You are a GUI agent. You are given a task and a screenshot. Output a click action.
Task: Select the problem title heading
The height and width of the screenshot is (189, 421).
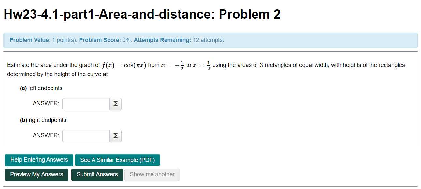pos(141,14)
